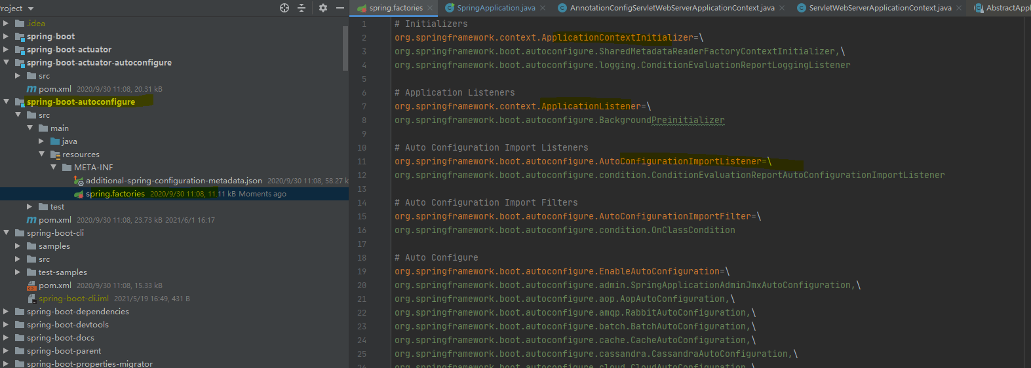Expand the spring-boot-devtools module
1031x368 pixels.
[x=6, y=324]
